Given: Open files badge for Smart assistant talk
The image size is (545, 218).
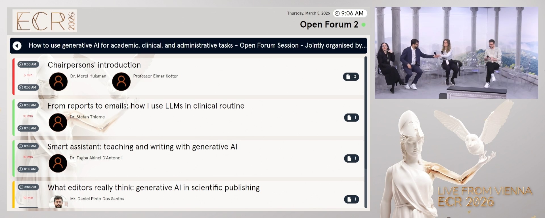Looking at the screenshot, I should pos(351,158).
